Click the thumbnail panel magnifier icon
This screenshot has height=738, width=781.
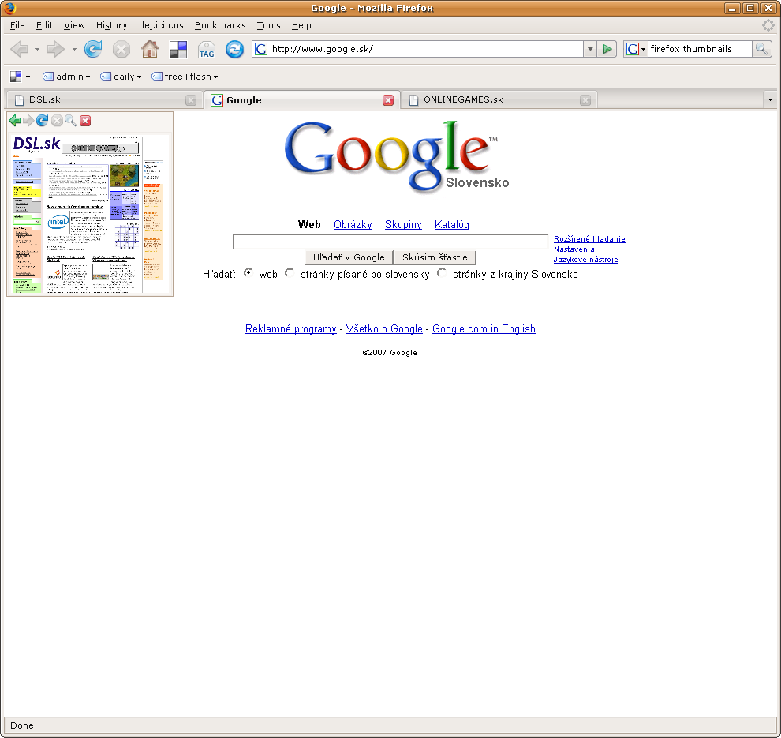click(x=70, y=120)
